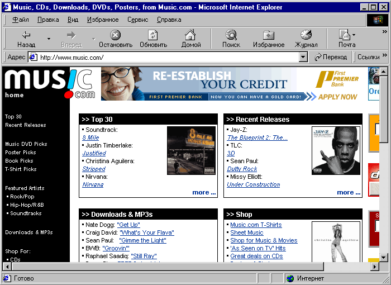Open the Вперед history dropdown arrow
Screen dimensions: 391x285
[93, 39]
